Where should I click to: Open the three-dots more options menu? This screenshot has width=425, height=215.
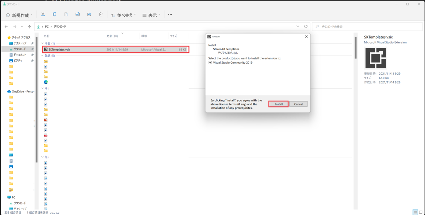(x=170, y=14)
